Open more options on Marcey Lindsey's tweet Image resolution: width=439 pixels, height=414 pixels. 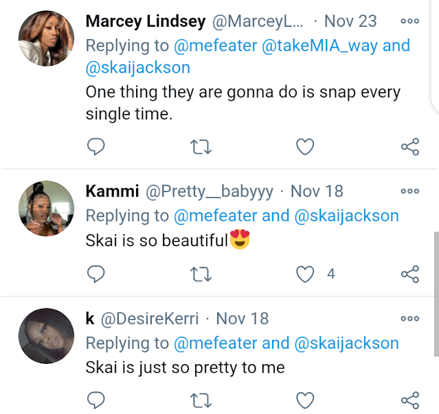tap(409, 21)
